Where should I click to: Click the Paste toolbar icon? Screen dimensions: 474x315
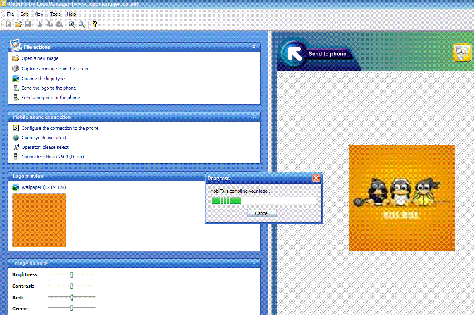(60, 24)
